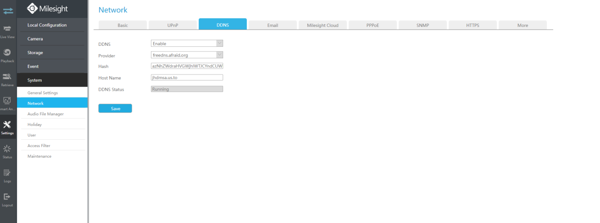Open the More tab
Screen dimensions: 600x223
[523, 25]
